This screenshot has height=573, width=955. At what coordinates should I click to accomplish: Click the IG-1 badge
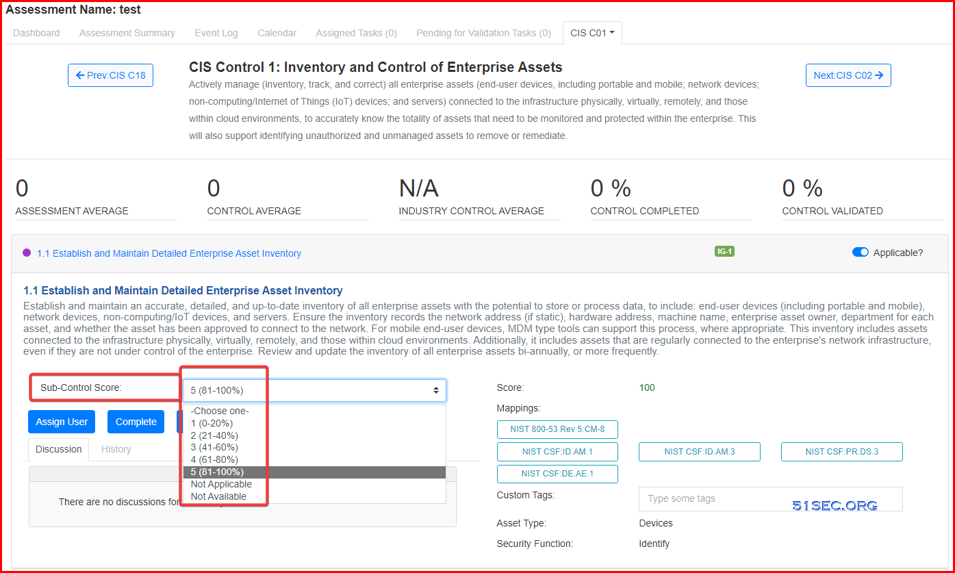pyautogui.click(x=724, y=251)
